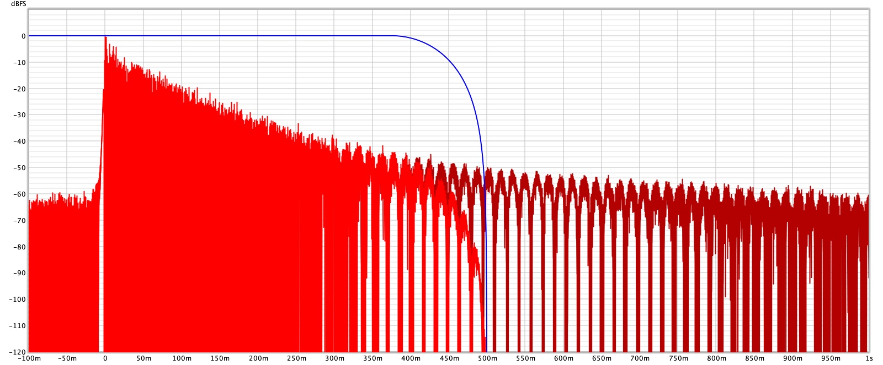Image resolution: width=883 pixels, height=365 pixels.
Task: Click the 500m time axis label
Action: [x=487, y=358]
